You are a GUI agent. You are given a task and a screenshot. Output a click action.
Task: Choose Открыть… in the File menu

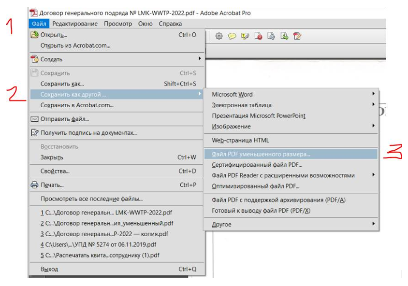coord(117,35)
